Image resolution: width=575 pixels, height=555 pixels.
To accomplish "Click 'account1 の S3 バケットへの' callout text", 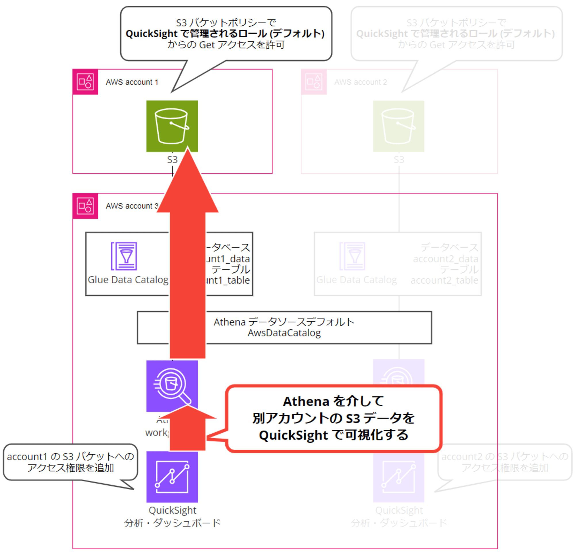I will (x=70, y=457).
